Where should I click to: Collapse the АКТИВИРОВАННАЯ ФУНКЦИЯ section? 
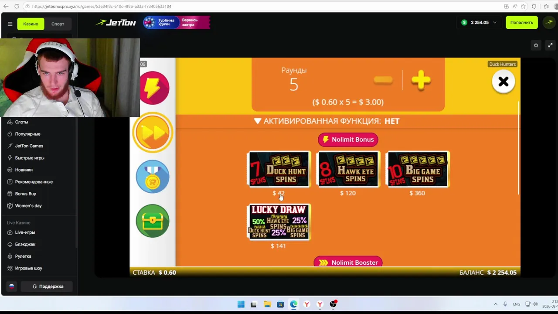[x=327, y=121]
